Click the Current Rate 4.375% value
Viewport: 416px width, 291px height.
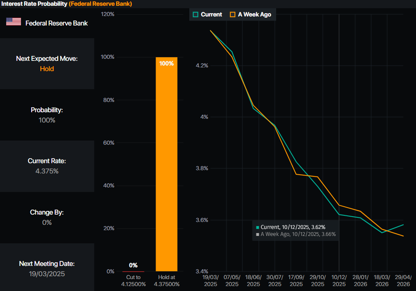(x=46, y=171)
